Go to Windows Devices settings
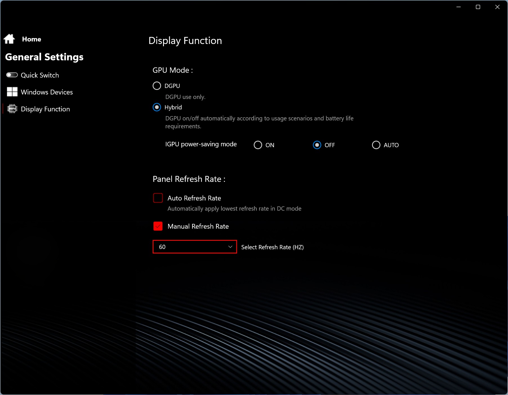 pyautogui.click(x=47, y=92)
